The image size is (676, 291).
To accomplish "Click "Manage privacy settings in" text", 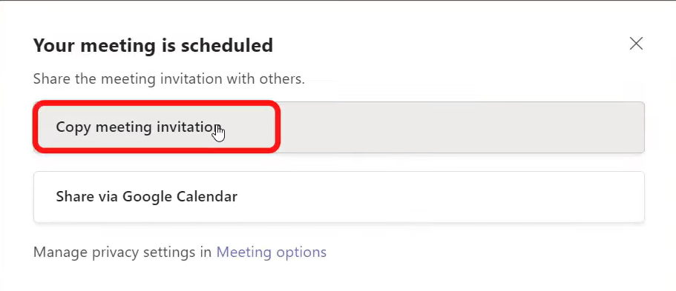I will (122, 252).
